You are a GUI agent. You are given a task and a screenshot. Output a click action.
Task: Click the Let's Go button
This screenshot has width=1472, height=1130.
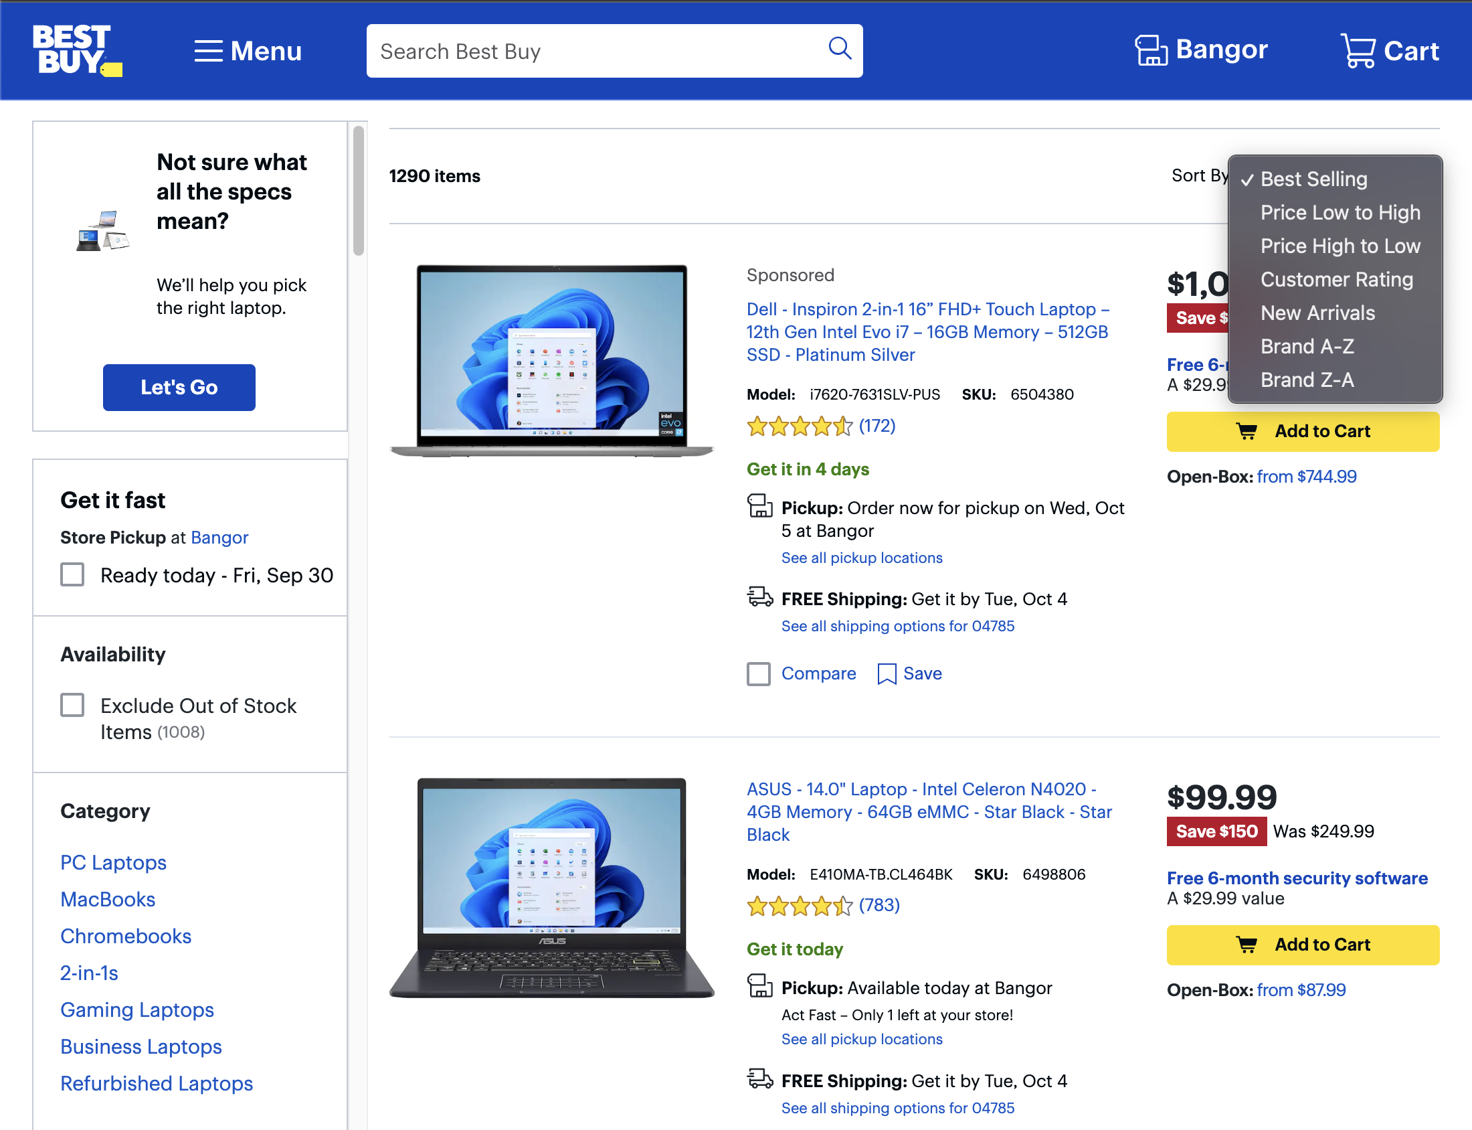point(178,387)
